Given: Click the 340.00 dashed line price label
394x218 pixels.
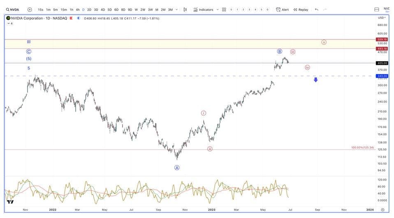Looking at the screenshot, I should 382,76.
